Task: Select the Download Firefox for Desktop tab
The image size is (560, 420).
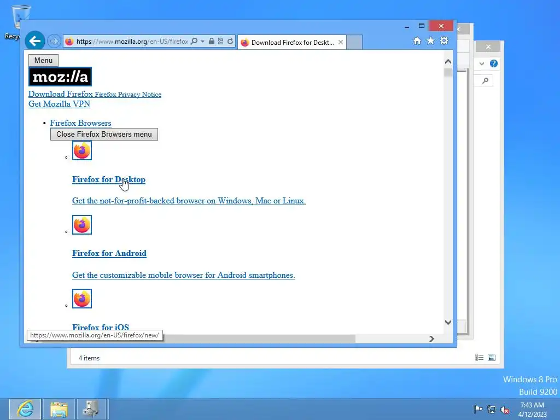Action: [x=292, y=43]
